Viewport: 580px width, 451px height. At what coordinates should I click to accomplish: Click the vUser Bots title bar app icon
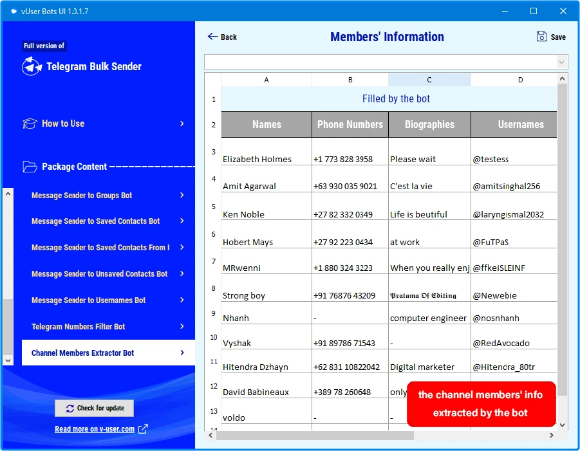14,11
